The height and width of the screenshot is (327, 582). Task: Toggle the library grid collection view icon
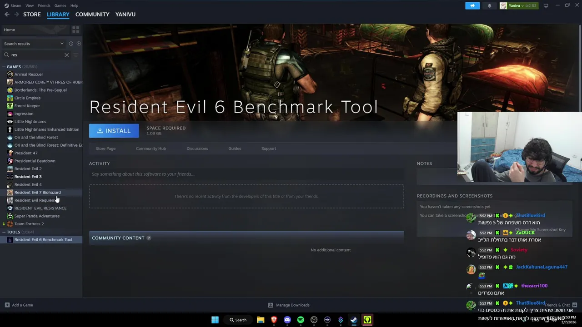(x=75, y=30)
